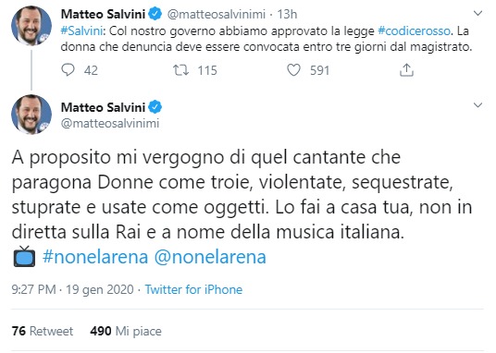This screenshot has width=496, height=353.
Task: Open top Matteo Salvini profile avatar
Action: [x=31, y=26]
